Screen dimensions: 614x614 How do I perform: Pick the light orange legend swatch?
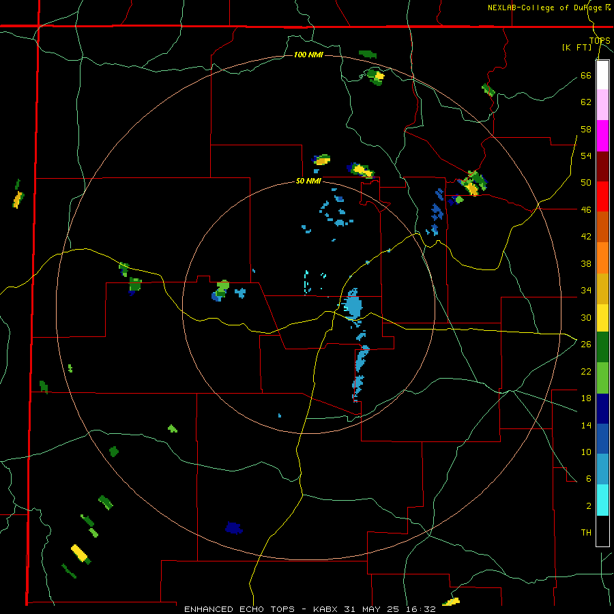click(x=602, y=258)
